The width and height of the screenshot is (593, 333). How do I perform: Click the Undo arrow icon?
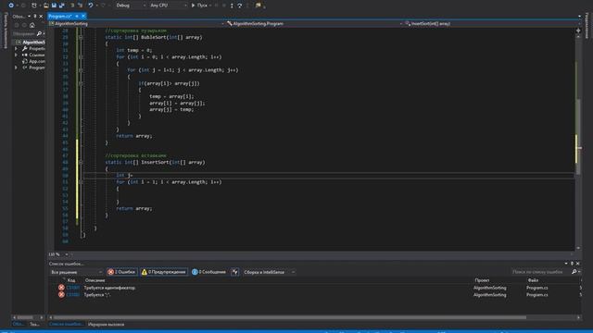point(91,6)
